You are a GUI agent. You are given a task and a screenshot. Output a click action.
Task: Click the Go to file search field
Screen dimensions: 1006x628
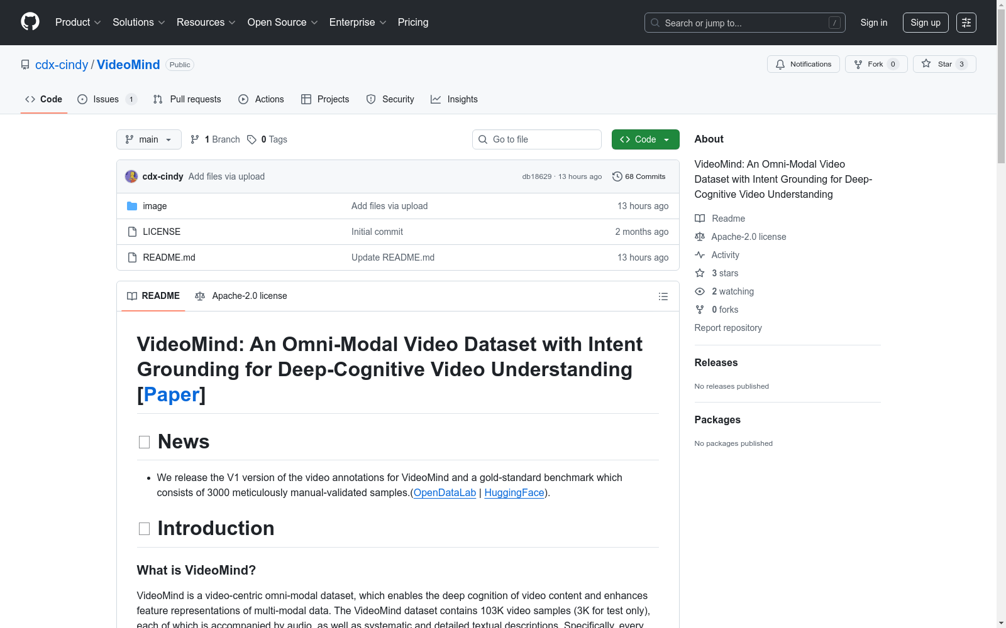pos(537,139)
